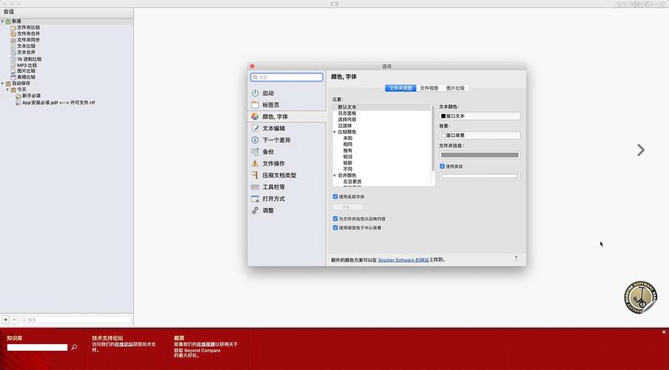Click the question mark help button

[x=516, y=258]
